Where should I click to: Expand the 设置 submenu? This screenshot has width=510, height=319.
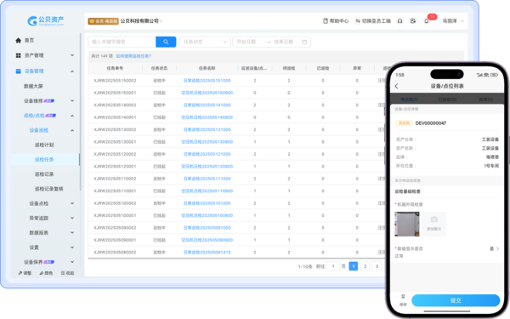(x=72, y=248)
